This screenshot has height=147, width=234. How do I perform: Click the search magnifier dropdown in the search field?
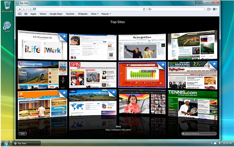(150, 9)
